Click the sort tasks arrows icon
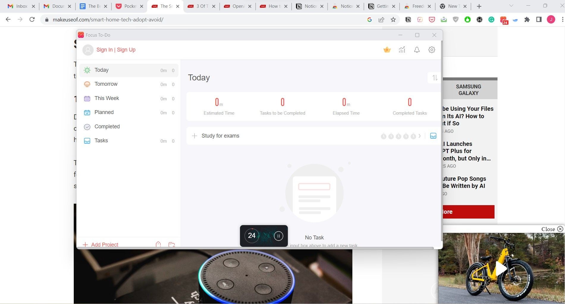Viewport: 565px width, 304px height. coord(435,78)
